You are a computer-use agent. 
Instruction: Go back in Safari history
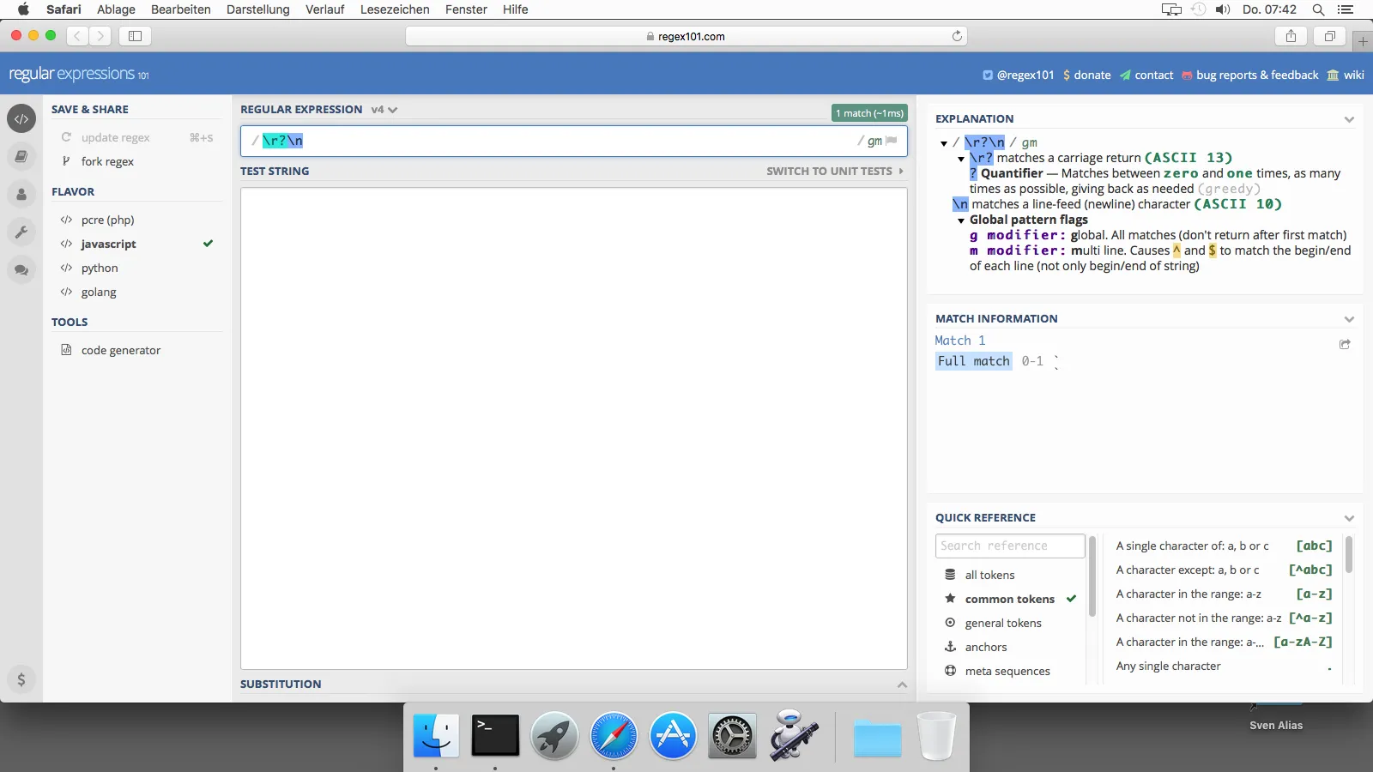[x=77, y=36]
